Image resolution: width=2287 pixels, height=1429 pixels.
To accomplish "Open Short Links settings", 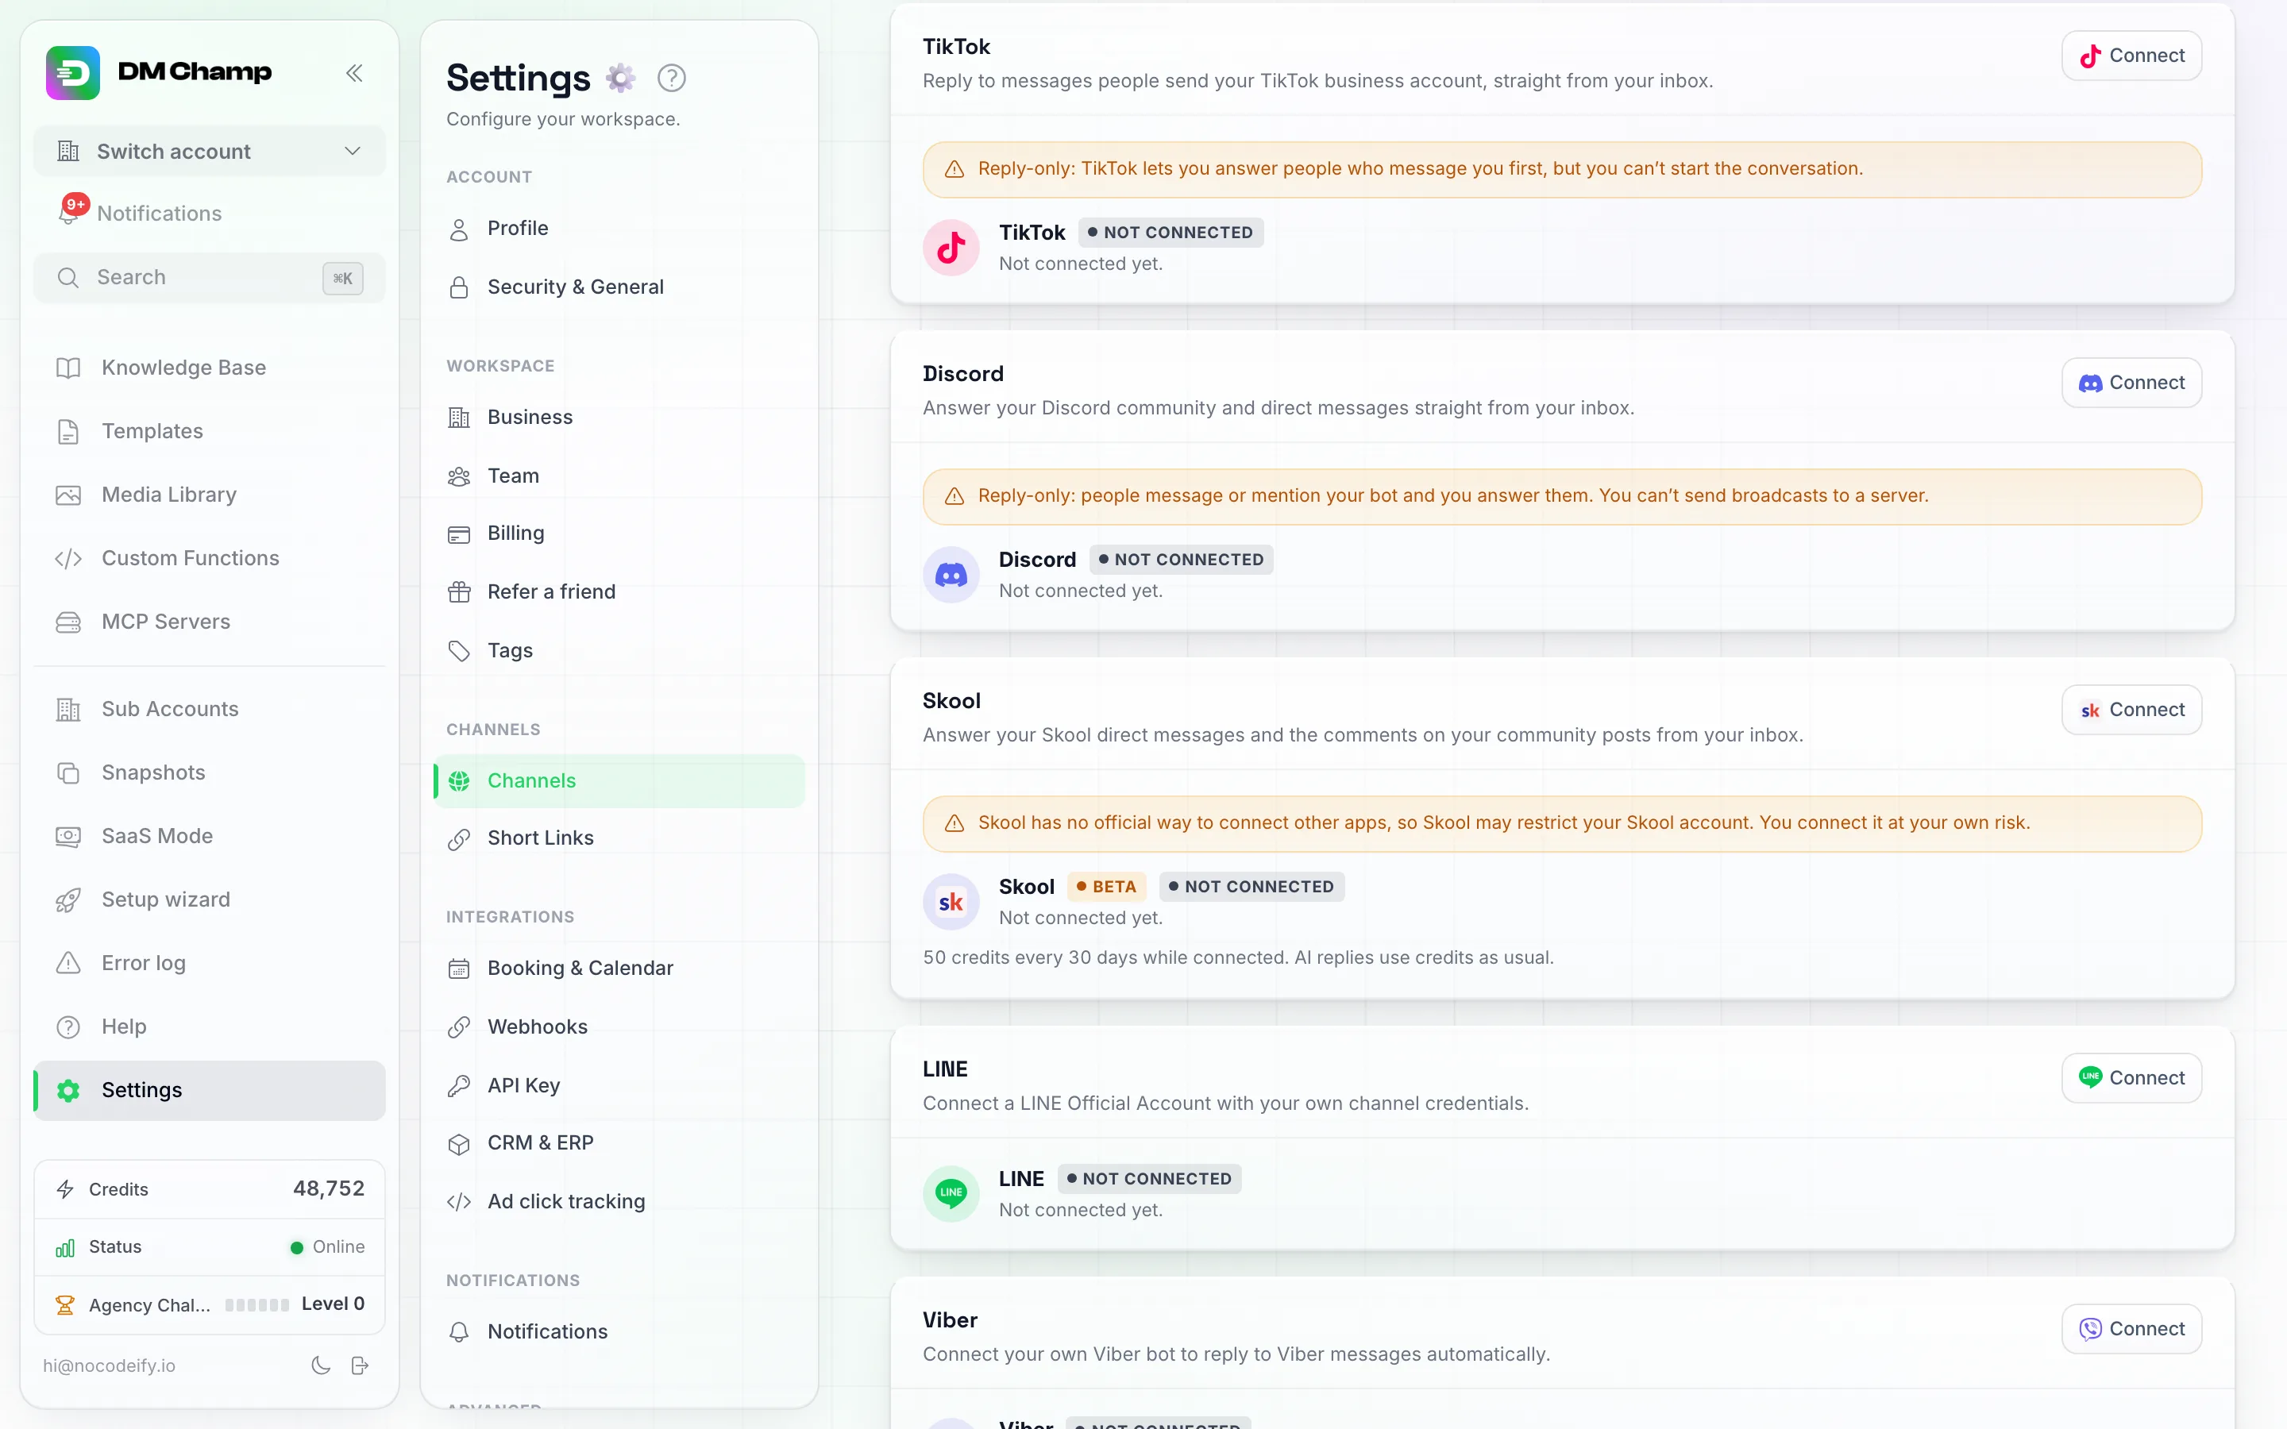I will [x=619, y=838].
